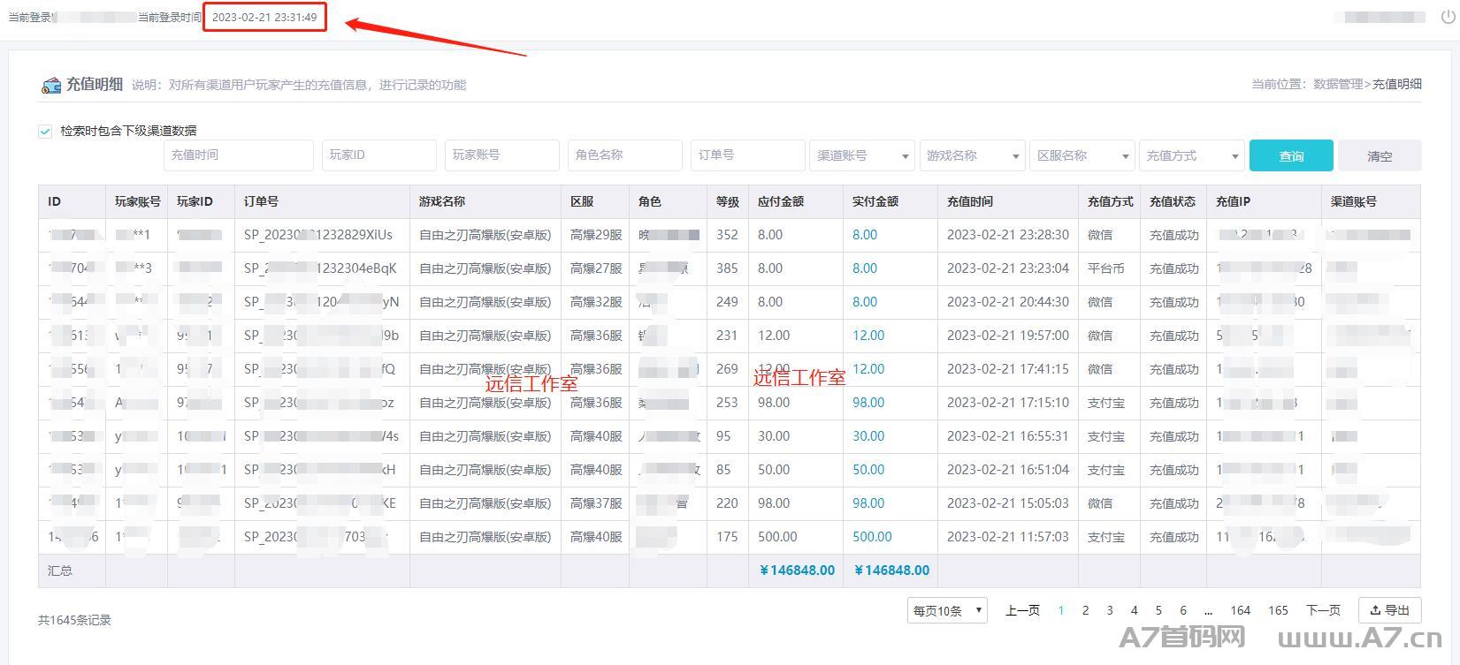Select current page 1

[1060, 610]
